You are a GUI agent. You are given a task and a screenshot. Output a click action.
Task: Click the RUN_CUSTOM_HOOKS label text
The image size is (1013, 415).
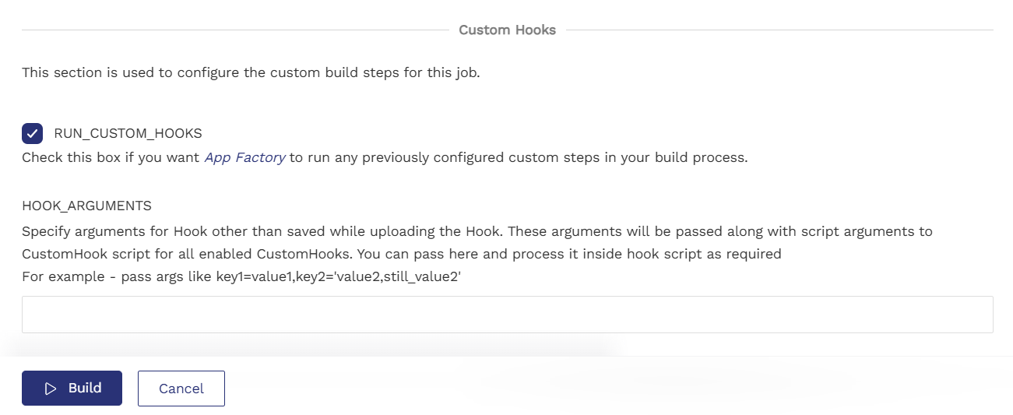[128, 133]
